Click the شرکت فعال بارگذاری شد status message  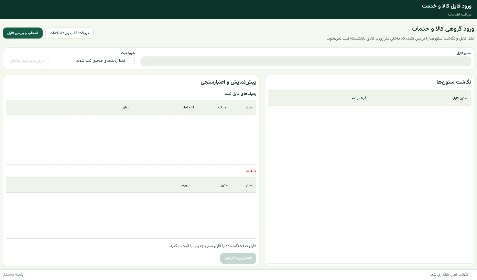[x=449, y=274]
